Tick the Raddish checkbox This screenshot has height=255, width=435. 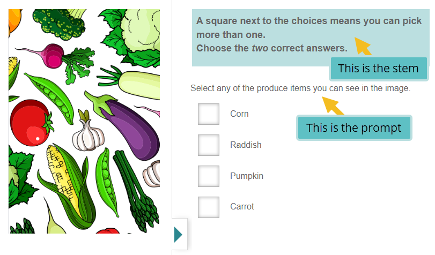pos(208,145)
